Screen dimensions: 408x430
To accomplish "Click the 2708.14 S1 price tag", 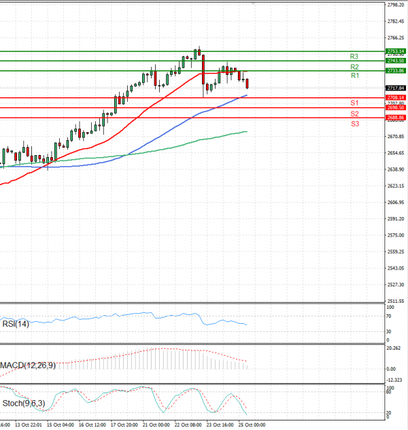I will click(x=396, y=97).
